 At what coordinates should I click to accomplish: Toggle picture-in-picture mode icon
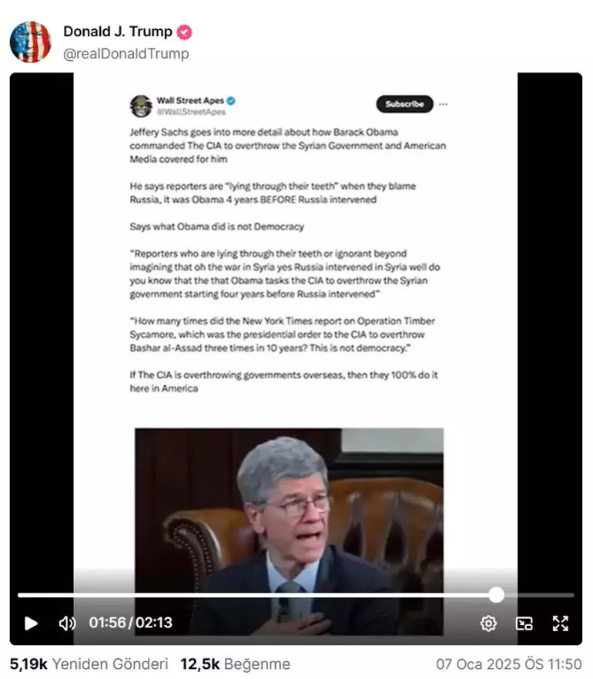(524, 624)
